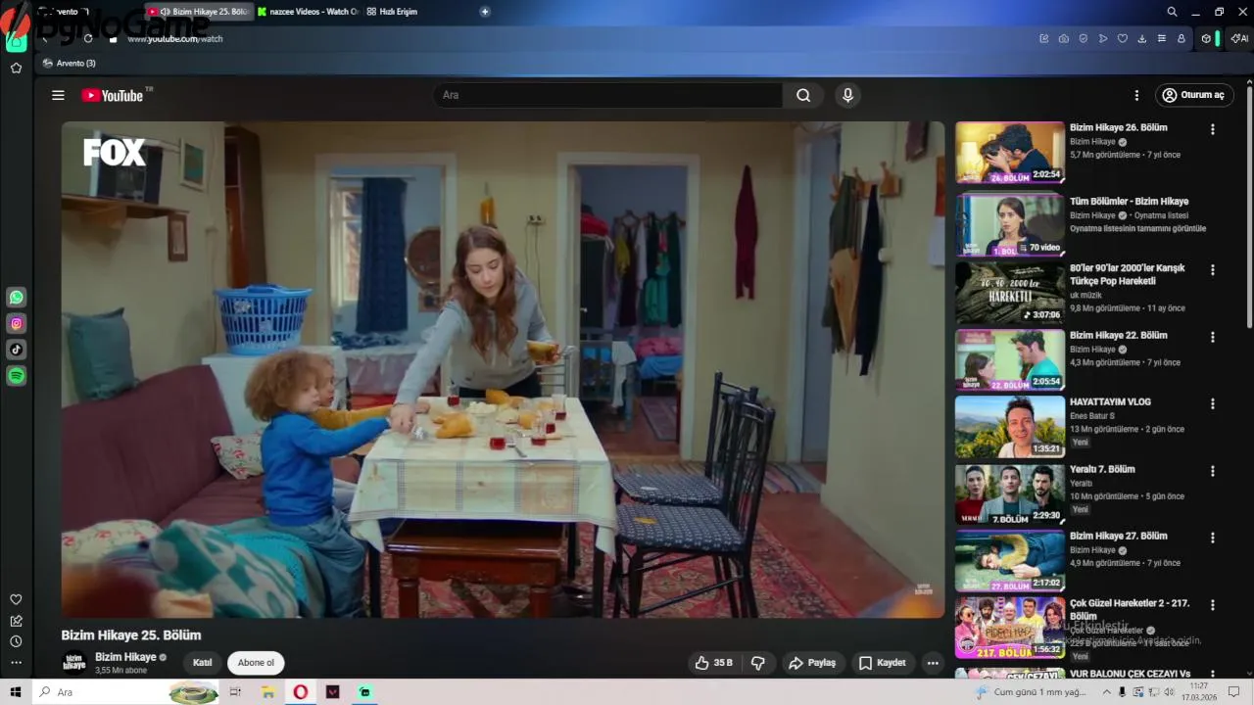Open YouTube settings three-dot menu near sign-in

(x=1136, y=95)
